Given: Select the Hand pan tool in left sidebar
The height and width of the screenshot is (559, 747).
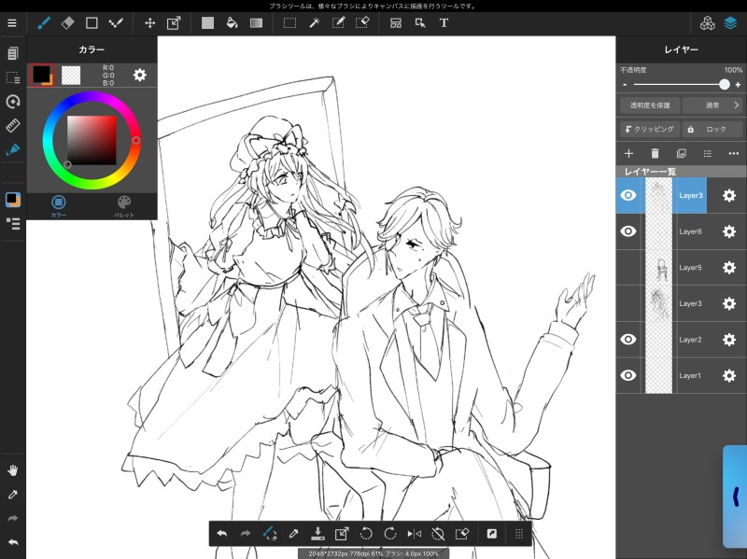Looking at the screenshot, I should tap(13, 470).
